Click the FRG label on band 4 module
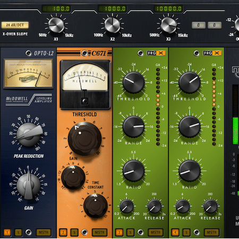This screenshot has width=239, height=239. point(208,53)
